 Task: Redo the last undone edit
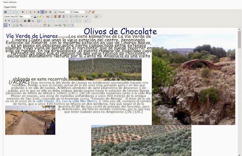point(17,12)
